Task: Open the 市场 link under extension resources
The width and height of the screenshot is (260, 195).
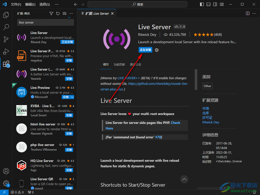Action: click(x=205, y=108)
